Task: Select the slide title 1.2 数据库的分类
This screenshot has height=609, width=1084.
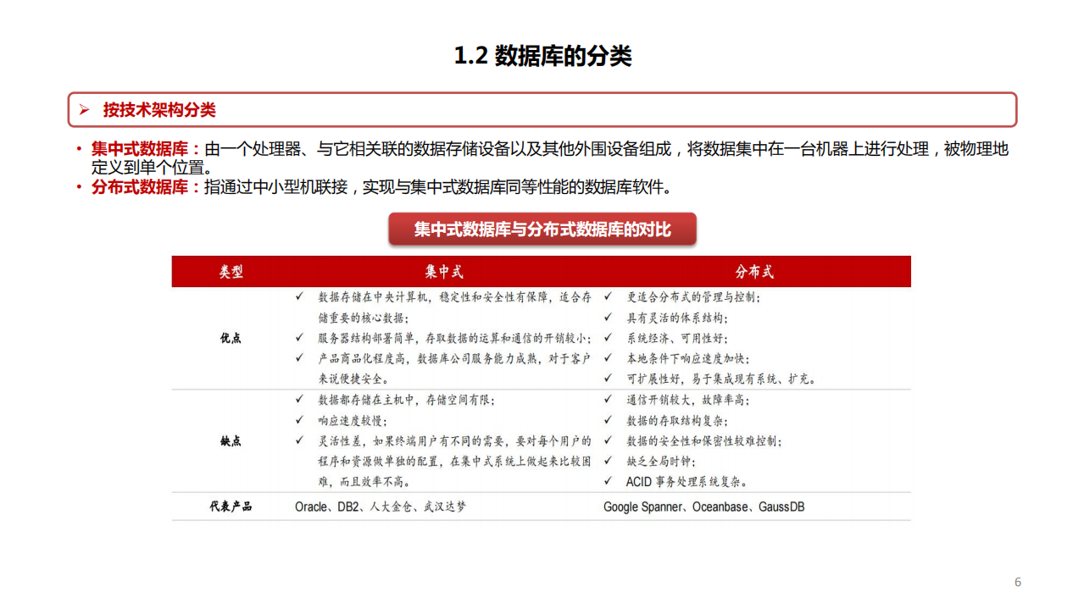Action: pyautogui.click(x=542, y=57)
